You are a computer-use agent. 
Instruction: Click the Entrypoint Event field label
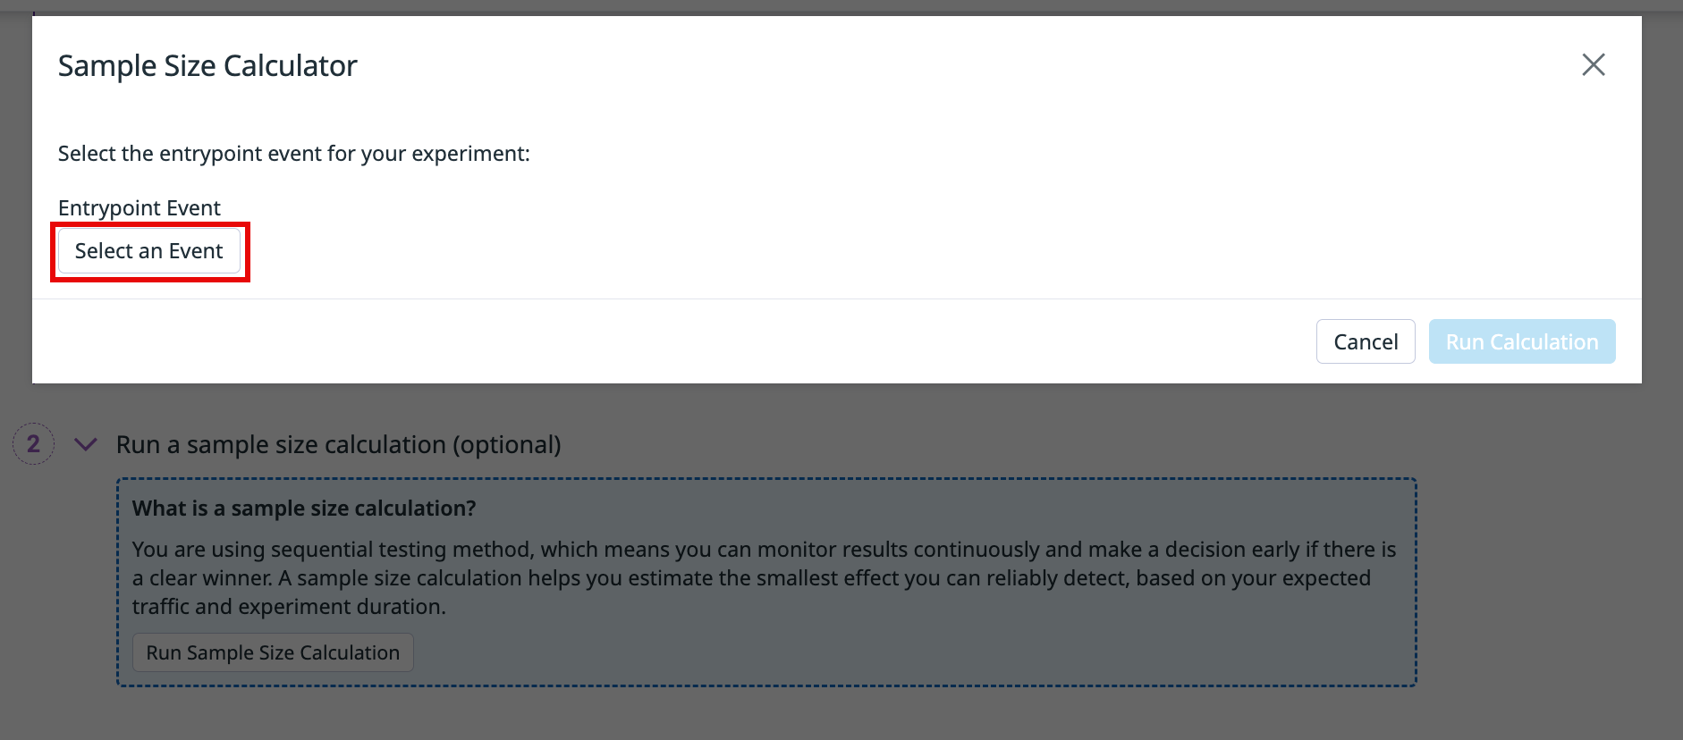coord(140,208)
